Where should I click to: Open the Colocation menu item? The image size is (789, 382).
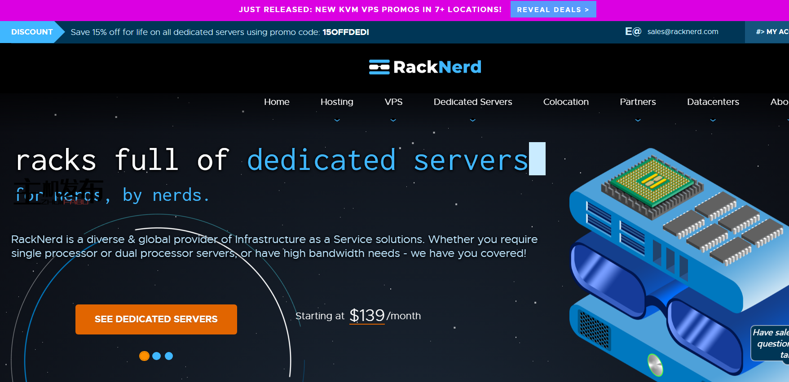(x=566, y=102)
